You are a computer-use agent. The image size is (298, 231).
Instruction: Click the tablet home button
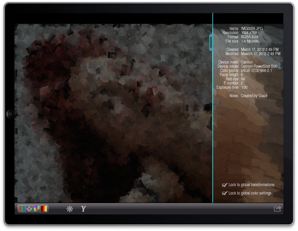click(x=10, y=114)
